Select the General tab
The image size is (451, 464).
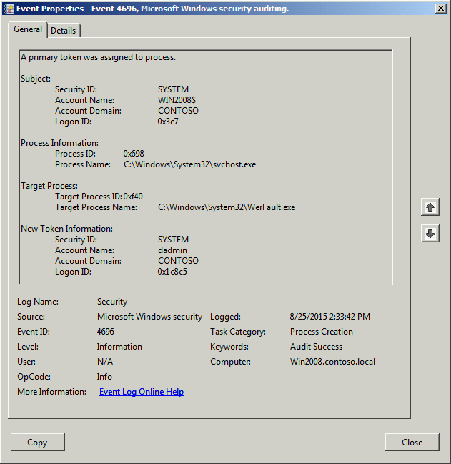point(28,30)
